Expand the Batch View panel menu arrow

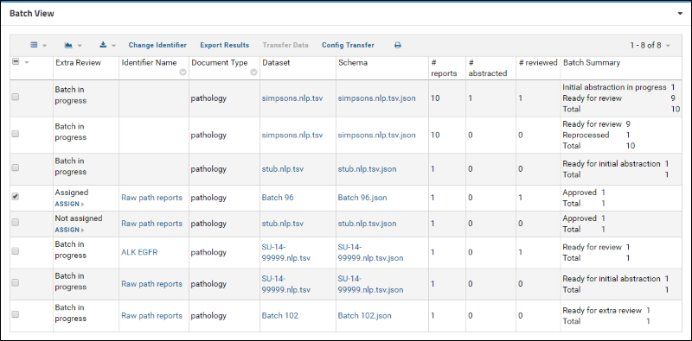680,14
